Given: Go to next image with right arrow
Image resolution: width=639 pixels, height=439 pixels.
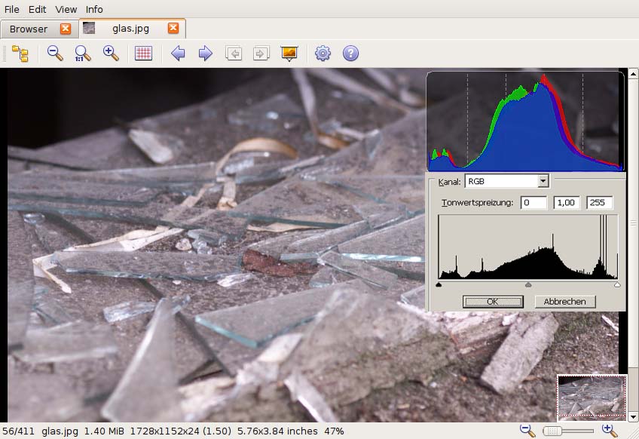Looking at the screenshot, I should (x=206, y=54).
